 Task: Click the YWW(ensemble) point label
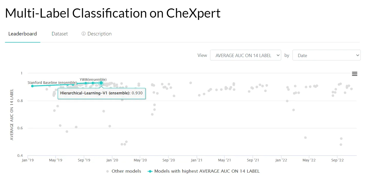93,80
